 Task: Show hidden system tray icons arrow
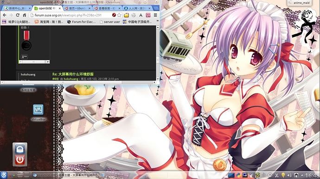[x=302, y=175]
